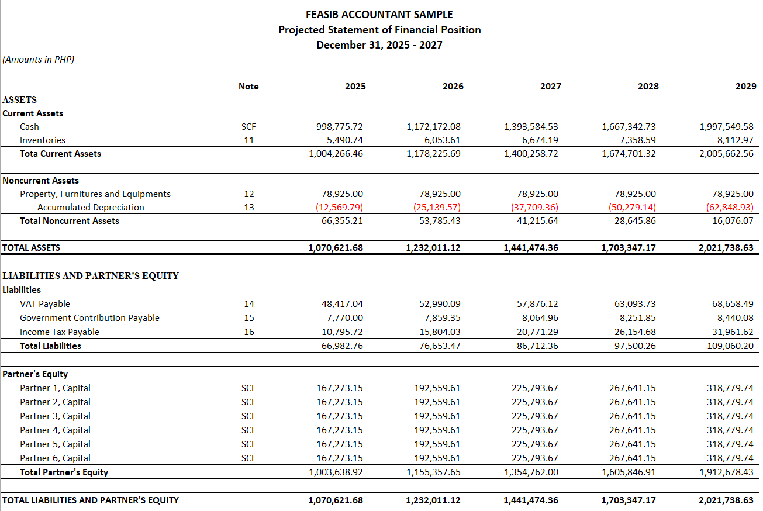Image resolution: width=763 pixels, height=511 pixels.
Task: Select the Partner's Equity subheading
Action: 35,374
